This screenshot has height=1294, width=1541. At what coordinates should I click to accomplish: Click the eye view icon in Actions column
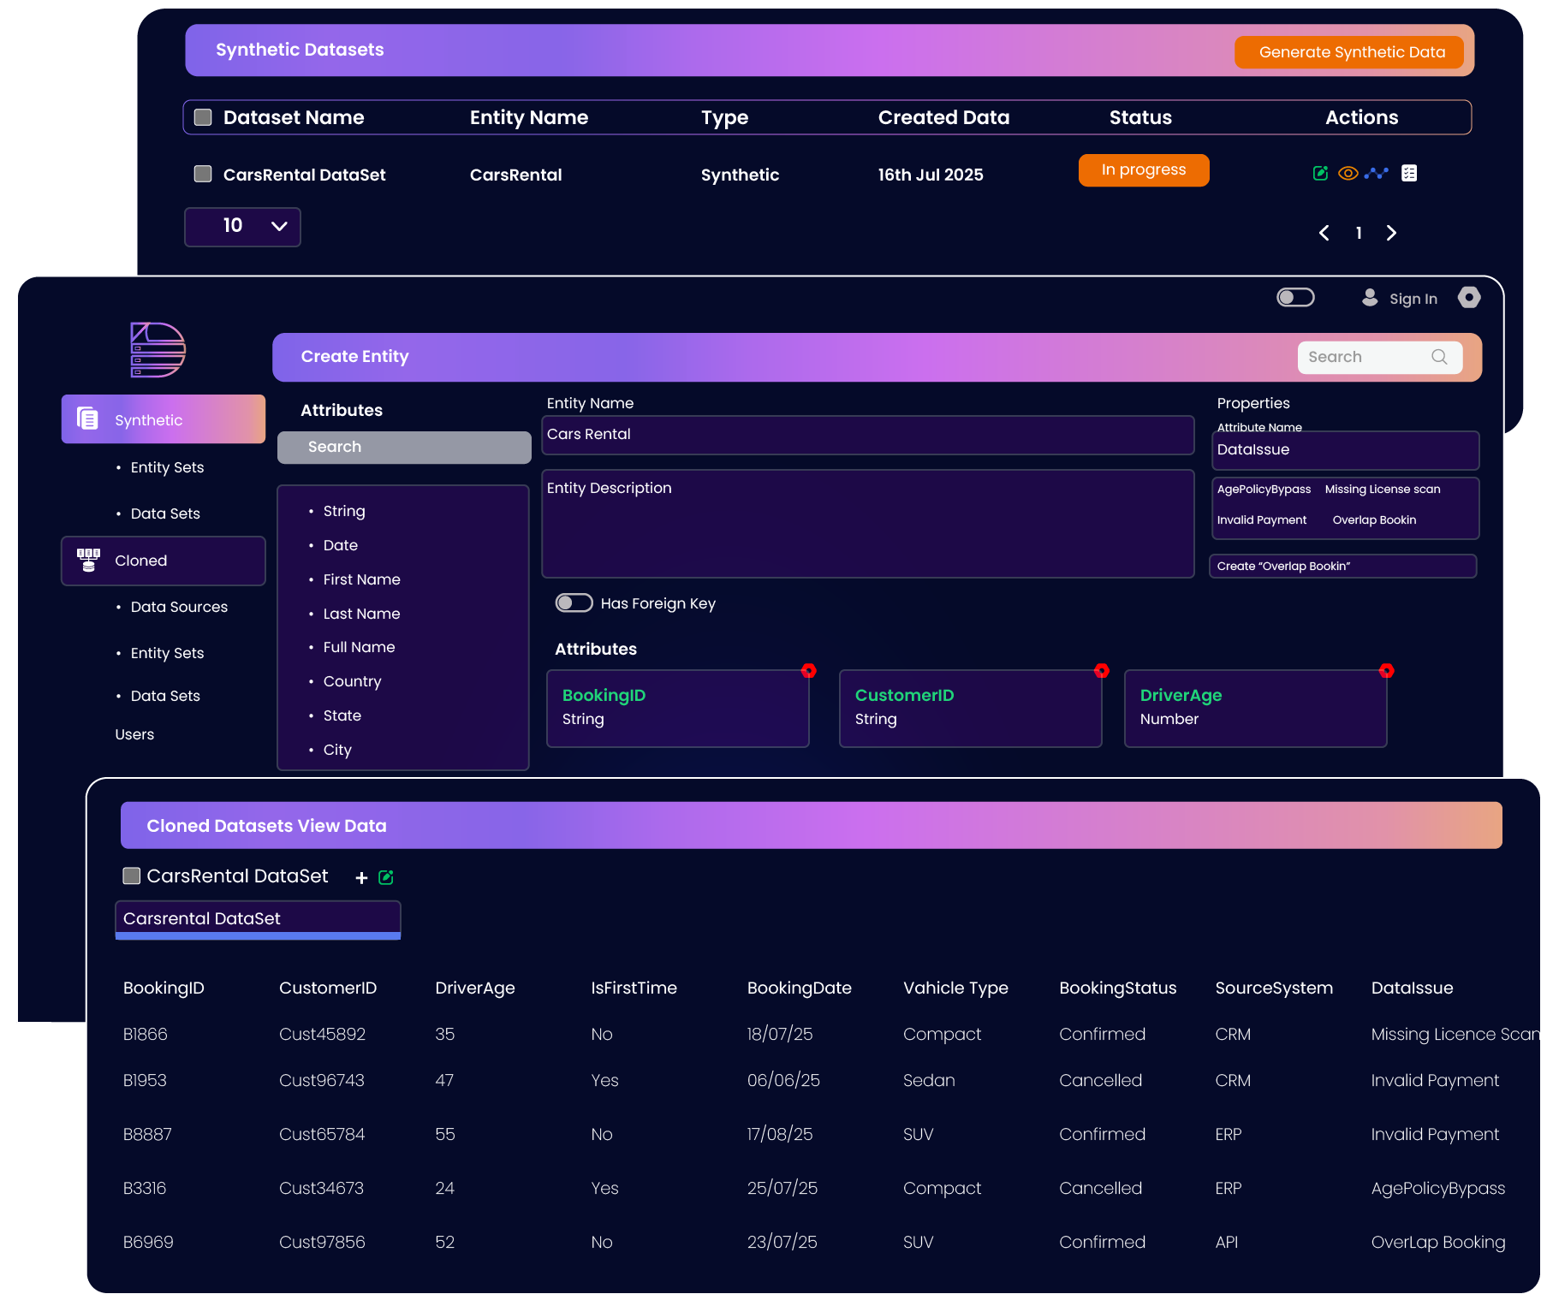pyautogui.click(x=1348, y=174)
